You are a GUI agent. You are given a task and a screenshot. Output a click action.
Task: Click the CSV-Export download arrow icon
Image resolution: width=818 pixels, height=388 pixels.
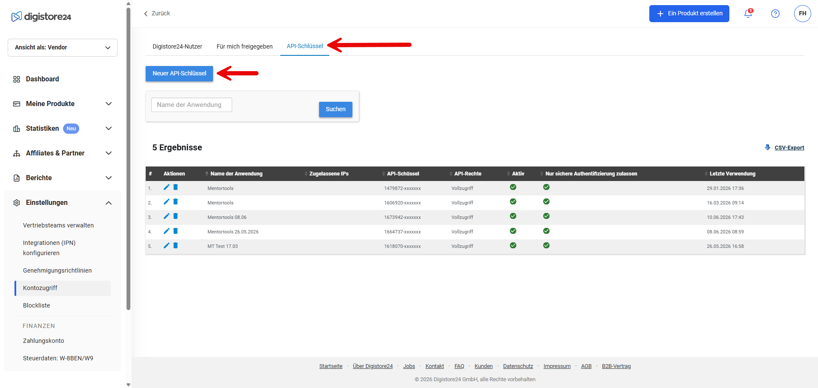767,147
